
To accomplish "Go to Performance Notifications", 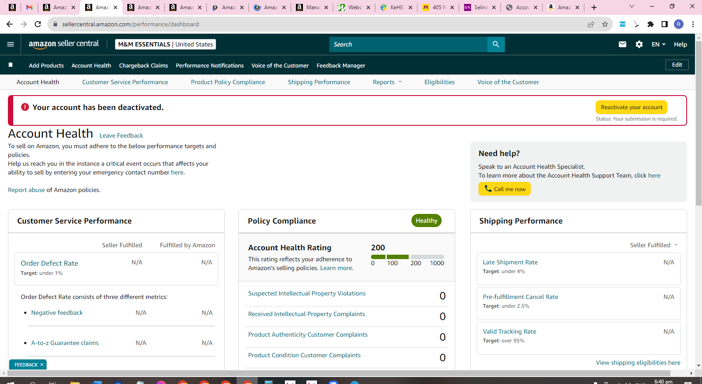I will [210, 65].
